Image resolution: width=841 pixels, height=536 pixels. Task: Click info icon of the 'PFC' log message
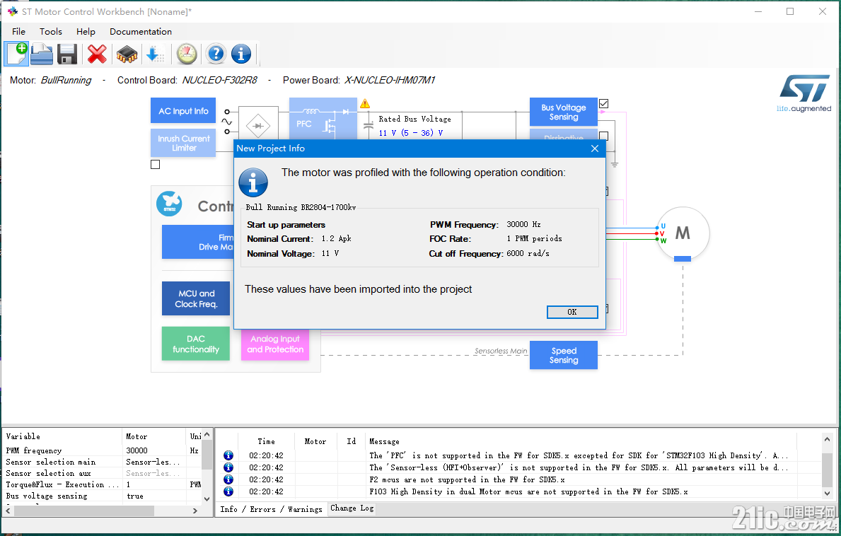(x=228, y=455)
